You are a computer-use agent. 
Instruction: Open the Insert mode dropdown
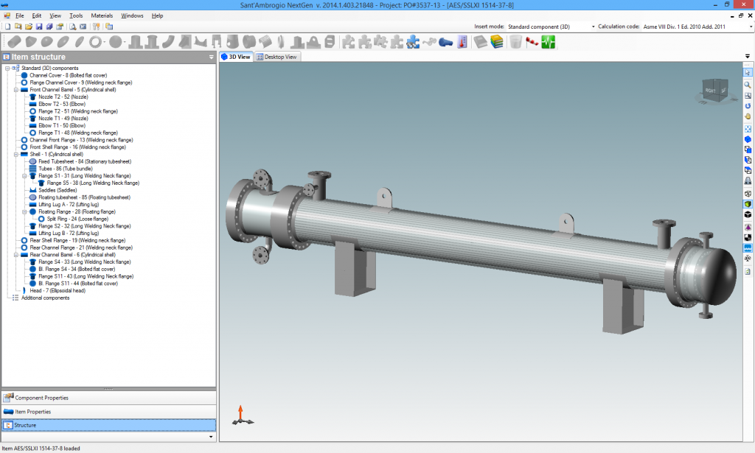tap(594, 27)
